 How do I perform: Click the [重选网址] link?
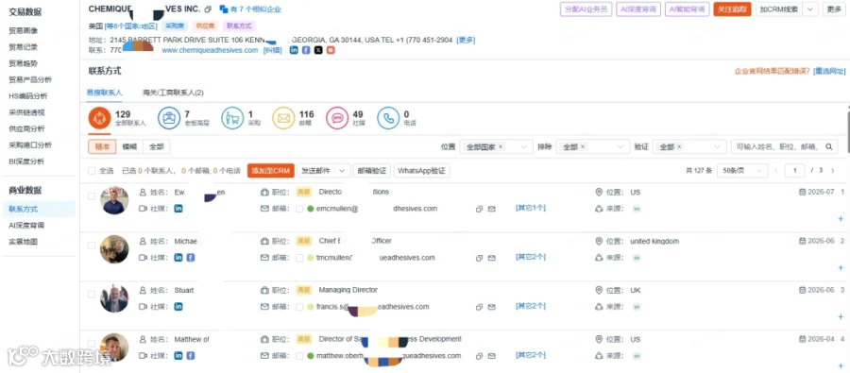click(829, 71)
